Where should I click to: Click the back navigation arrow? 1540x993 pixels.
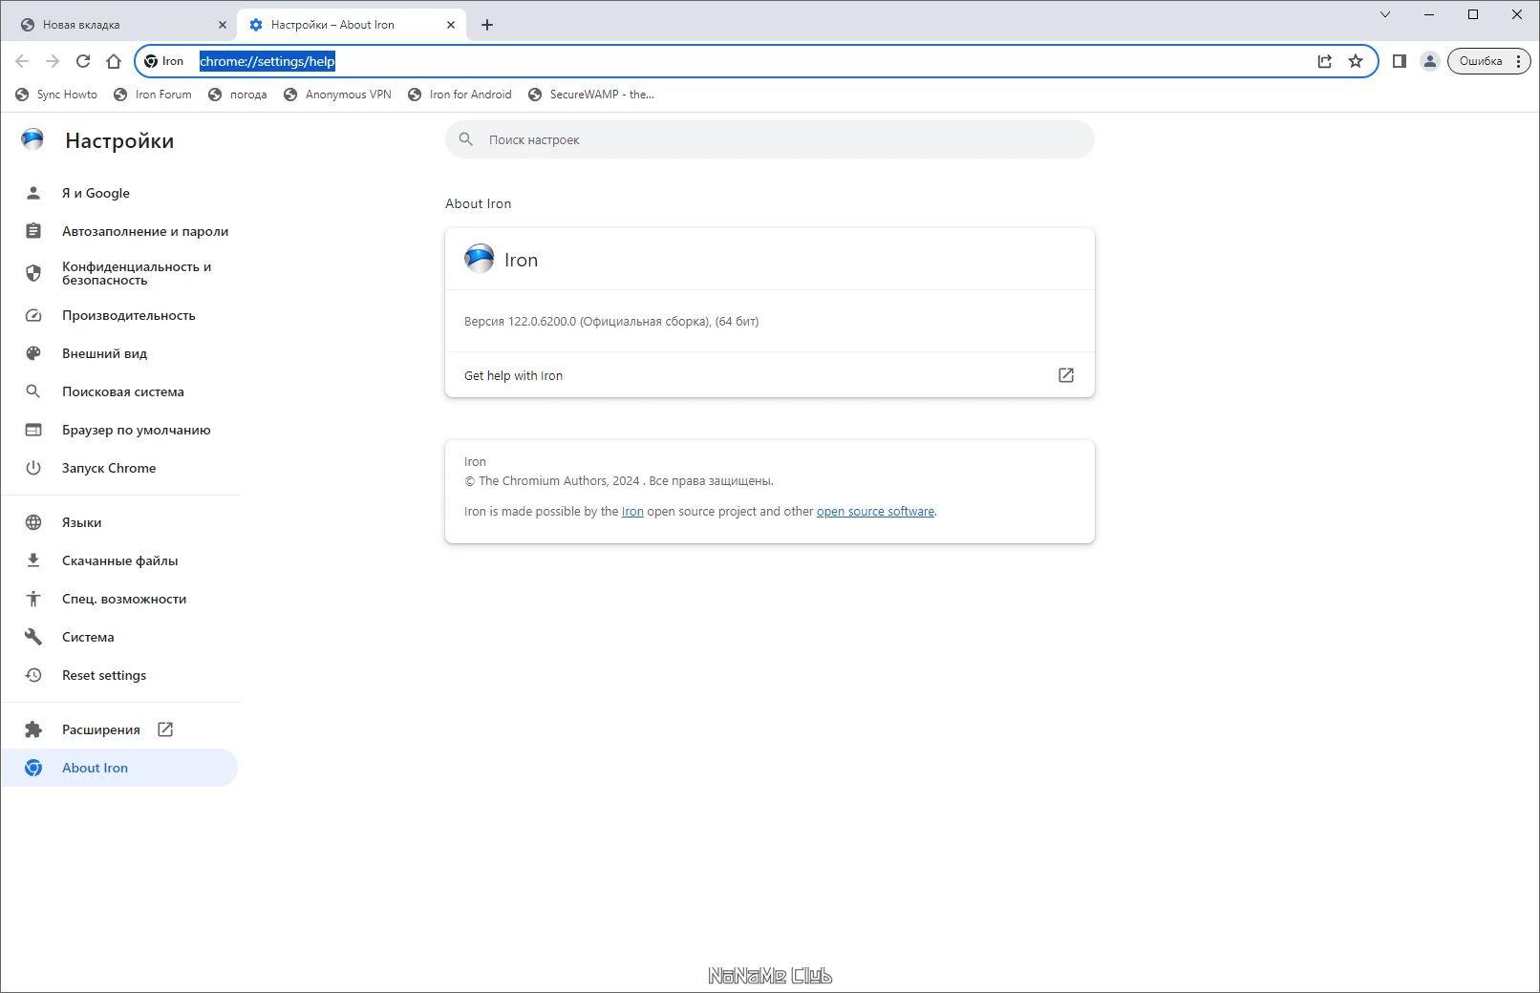tap(22, 61)
